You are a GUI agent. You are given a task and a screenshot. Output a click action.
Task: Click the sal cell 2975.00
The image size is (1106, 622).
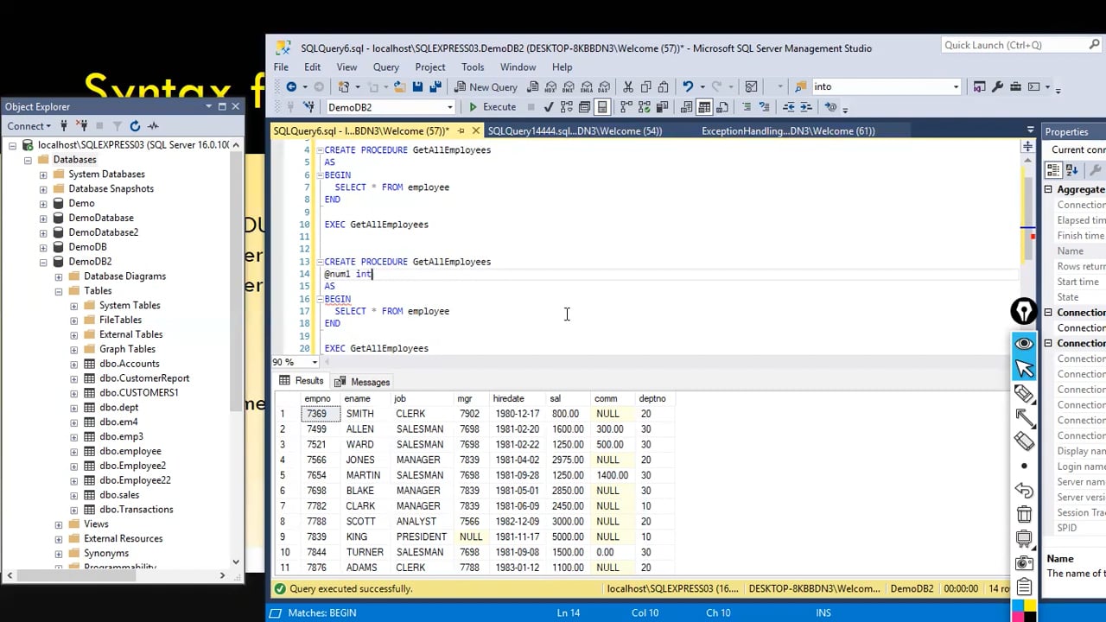point(566,460)
